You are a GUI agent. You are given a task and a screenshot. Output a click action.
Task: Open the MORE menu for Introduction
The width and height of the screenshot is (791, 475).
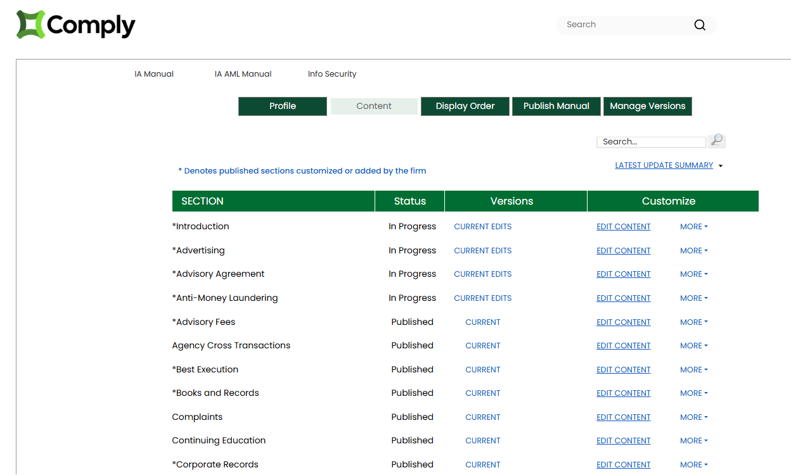click(693, 226)
